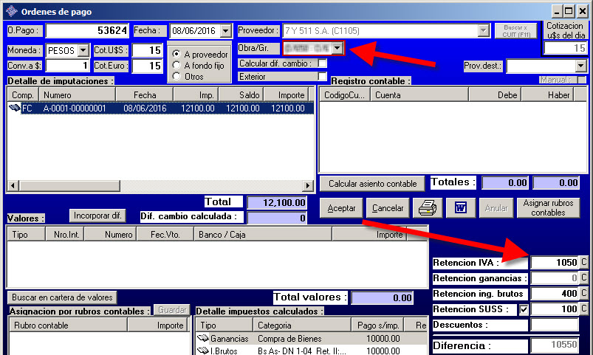Toggle the Retencion SUSS checkbox
The image size is (593, 355).
tap(524, 309)
